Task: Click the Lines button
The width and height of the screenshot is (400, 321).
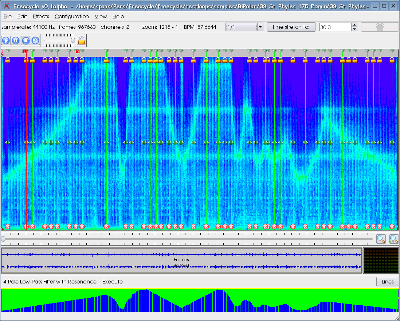Action: 388,282
